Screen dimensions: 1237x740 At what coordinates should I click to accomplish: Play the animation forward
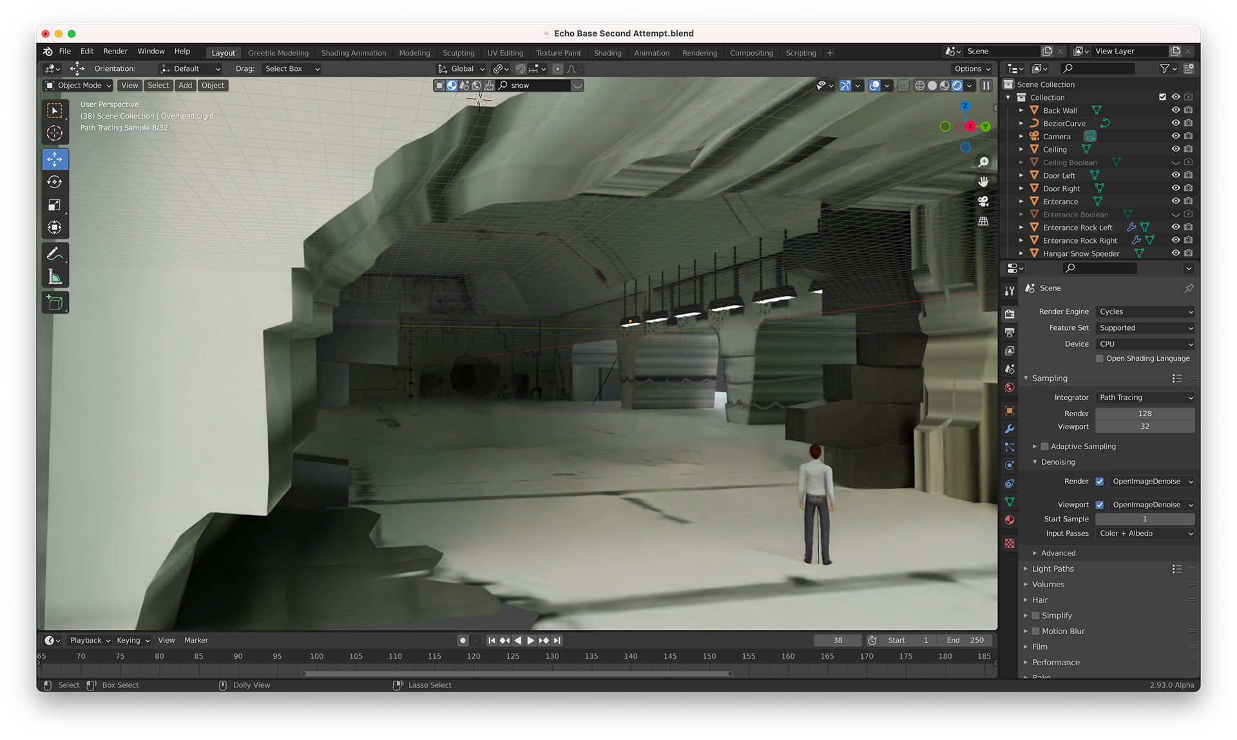click(530, 640)
